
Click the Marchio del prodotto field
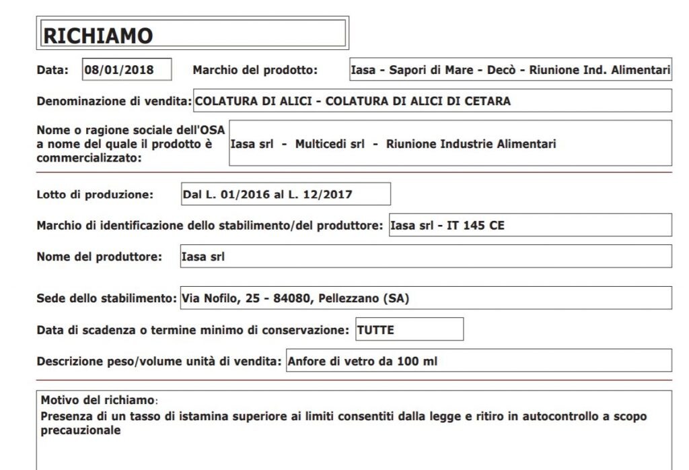511,69
